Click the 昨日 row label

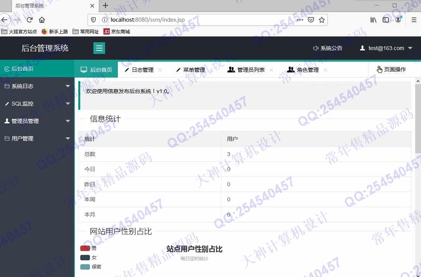[x=90, y=184]
